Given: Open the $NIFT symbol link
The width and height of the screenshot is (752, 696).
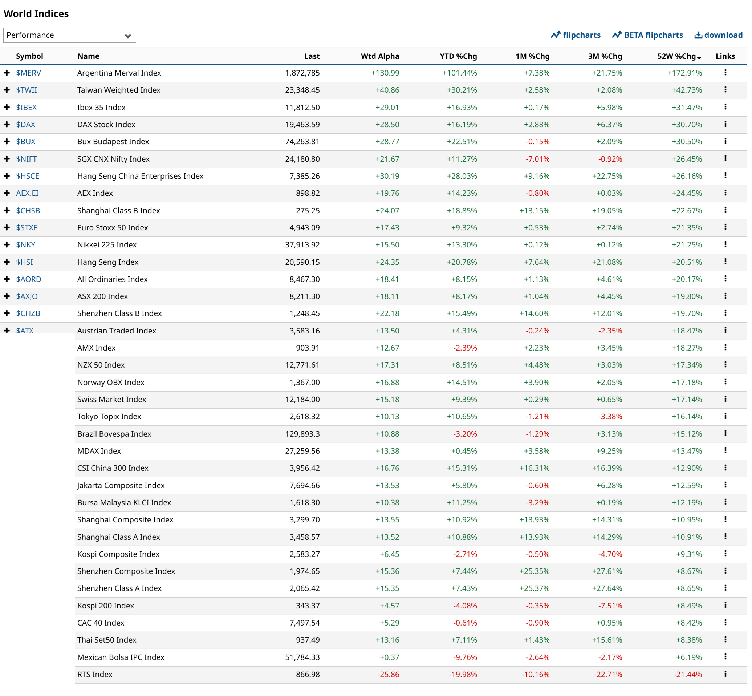Looking at the screenshot, I should (27, 159).
